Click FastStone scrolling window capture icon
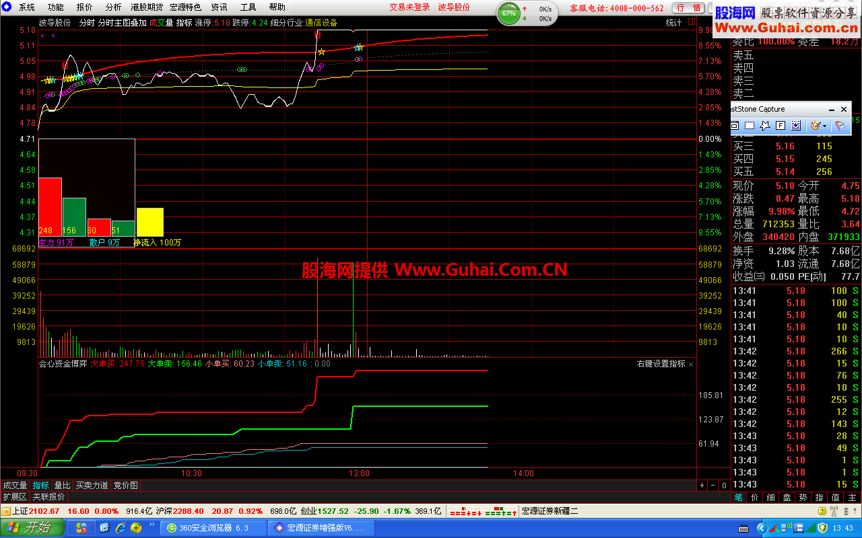Image resolution: width=862 pixels, height=538 pixels. tap(796, 125)
